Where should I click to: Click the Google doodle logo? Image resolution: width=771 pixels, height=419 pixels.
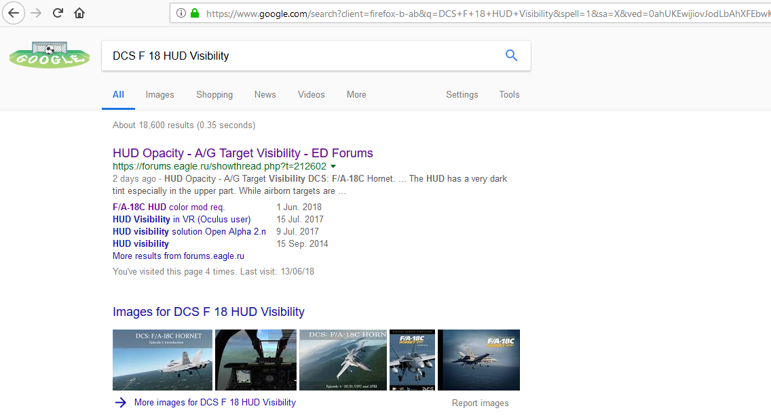pyautogui.click(x=50, y=55)
